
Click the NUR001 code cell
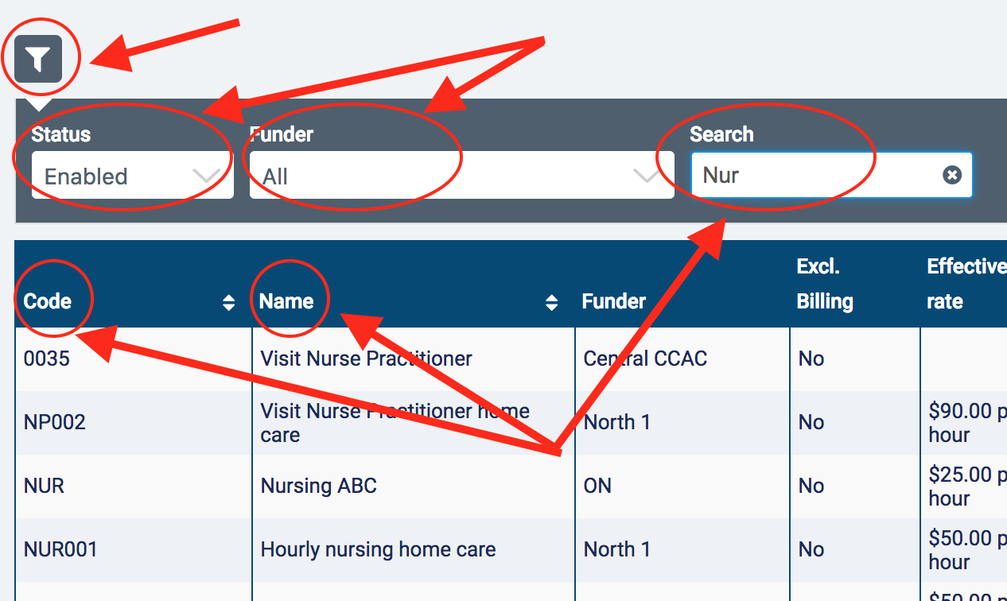pos(60,549)
